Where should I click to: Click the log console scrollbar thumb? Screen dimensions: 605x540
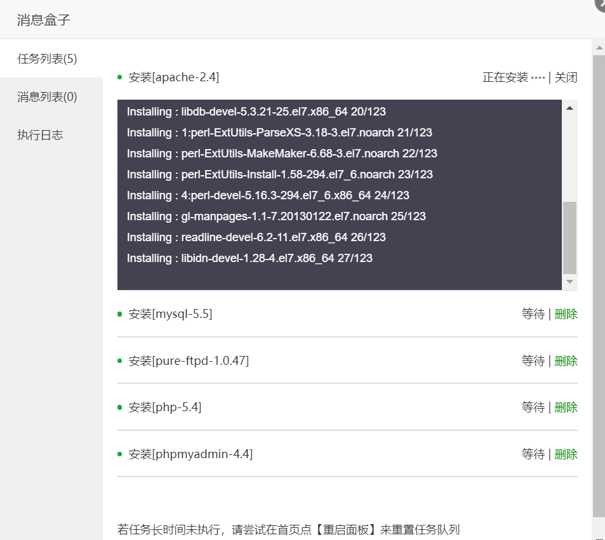coord(569,237)
